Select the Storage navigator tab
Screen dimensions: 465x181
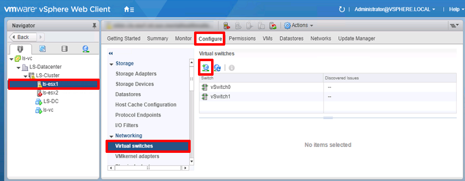click(x=64, y=49)
